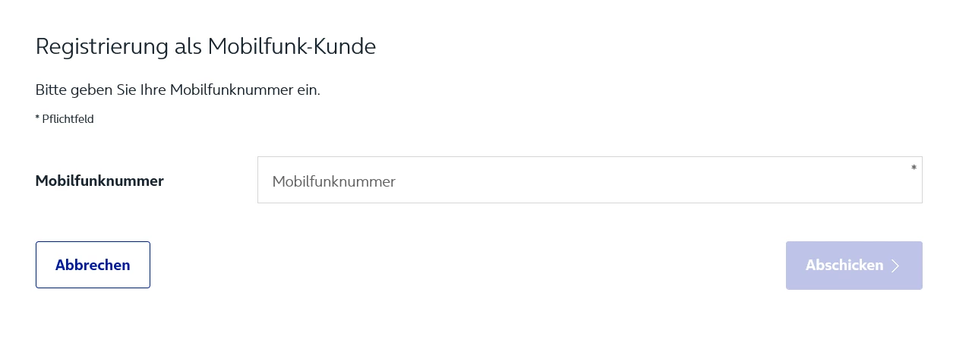Focus the Mobilfunknummer input field
The width and height of the screenshot is (972, 349).
click(x=589, y=181)
